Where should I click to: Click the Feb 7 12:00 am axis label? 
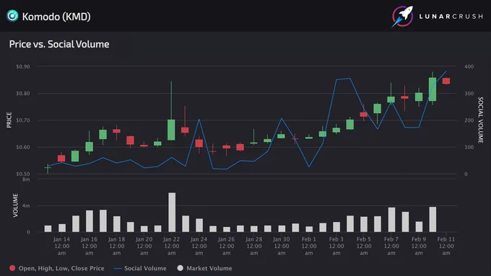[391, 246]
